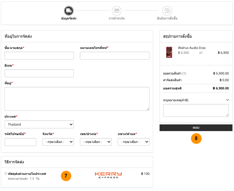The image size is (234, 191).
Task: Click the order confirmation box icon
Action: coord(167,11)
